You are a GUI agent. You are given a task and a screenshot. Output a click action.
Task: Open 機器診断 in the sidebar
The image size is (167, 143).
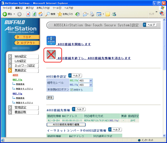tap(23, 112)
